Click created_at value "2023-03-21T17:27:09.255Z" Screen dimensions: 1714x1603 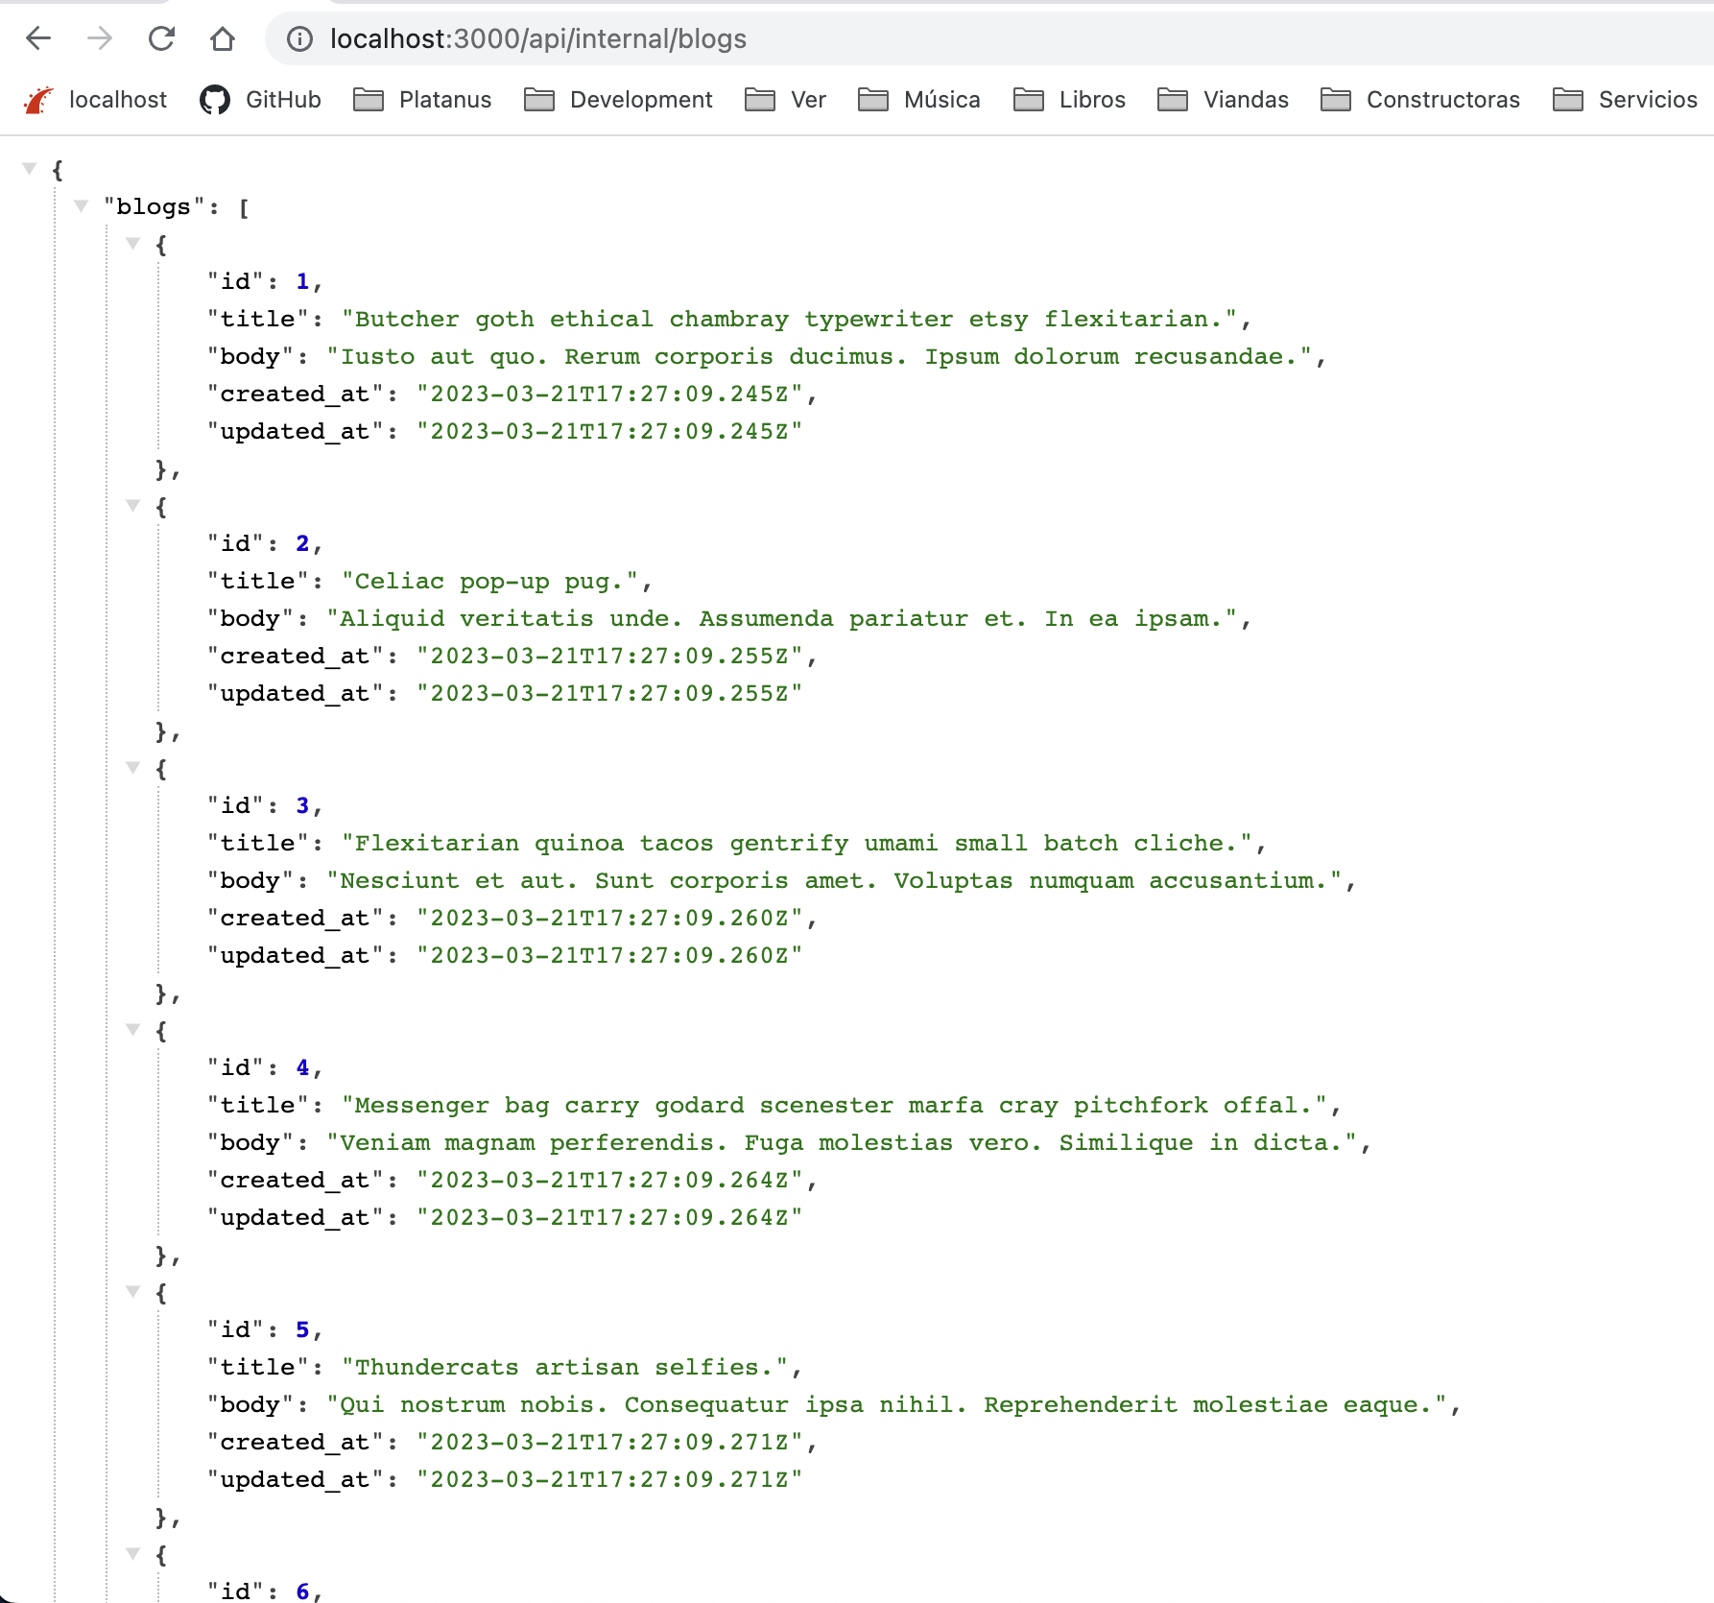coord(609,656)
